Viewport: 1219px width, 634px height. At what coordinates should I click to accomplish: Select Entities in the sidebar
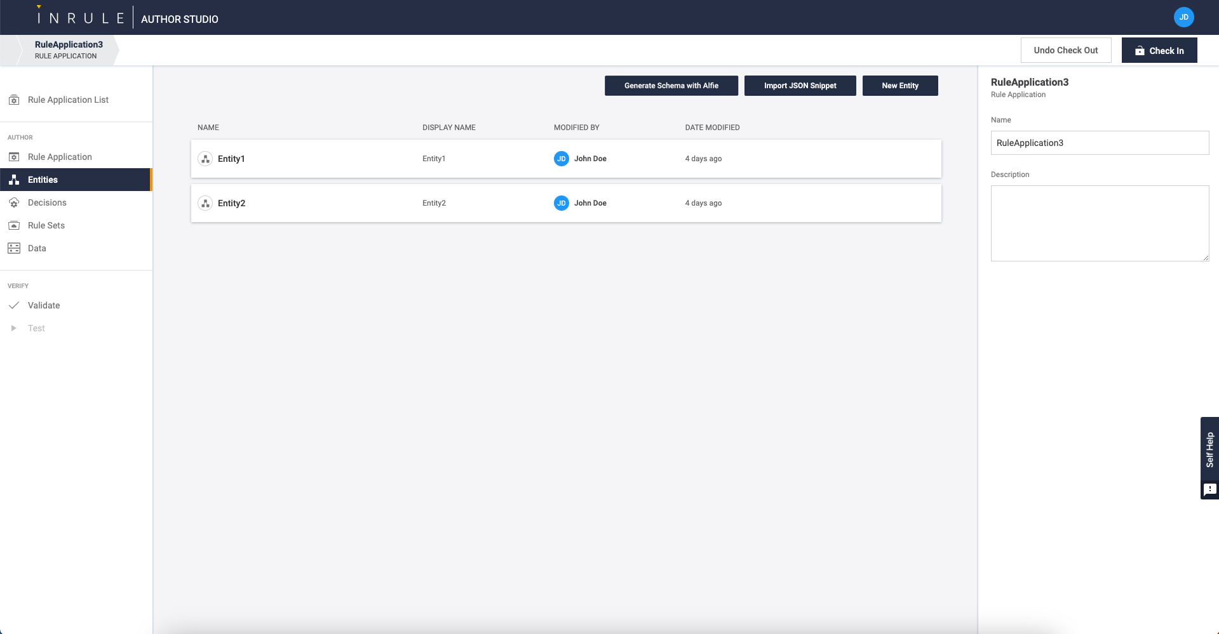pyautogui.click(x=76, y=180)
